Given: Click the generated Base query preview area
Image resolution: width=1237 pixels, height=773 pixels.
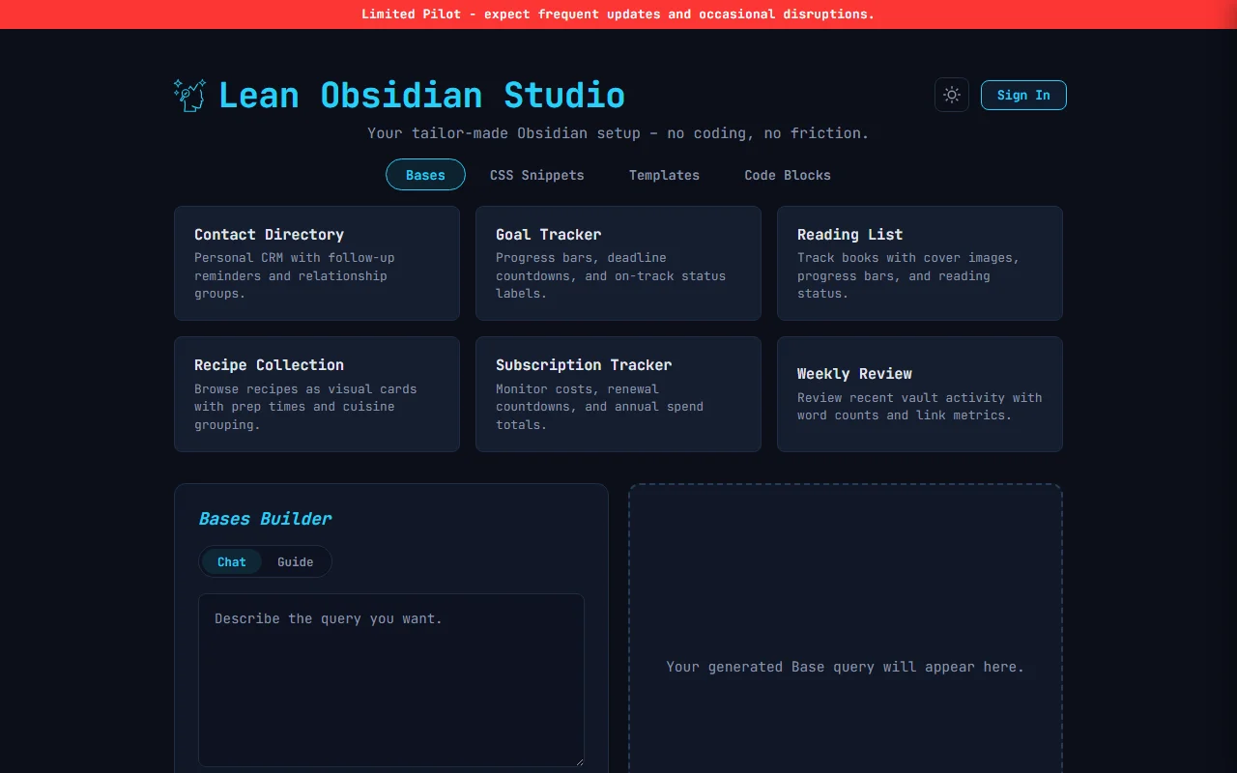Looking at the screenshot, I should [845, 667].
